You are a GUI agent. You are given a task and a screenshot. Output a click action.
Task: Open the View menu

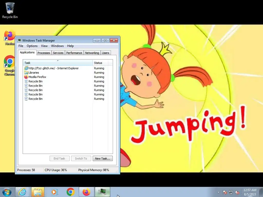click(x=44, y=46)
